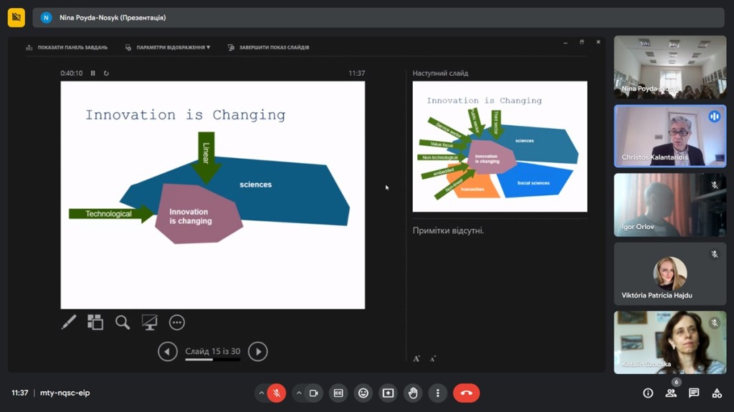Turn on closed captions
The height and width of the screenshot is (412, 734).
[338, 393]
